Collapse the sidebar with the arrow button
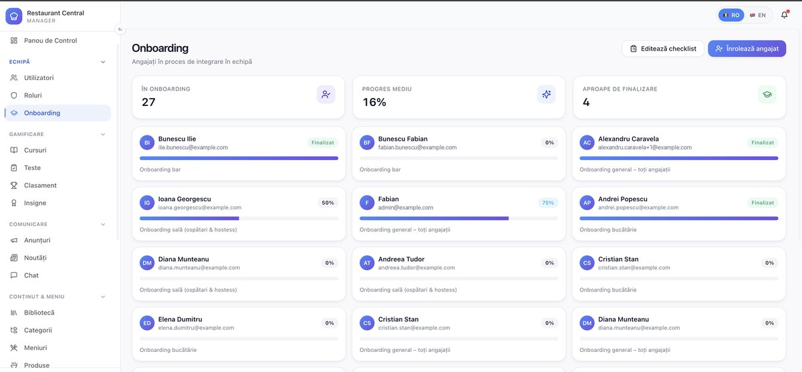 click(x=120, y=29)
